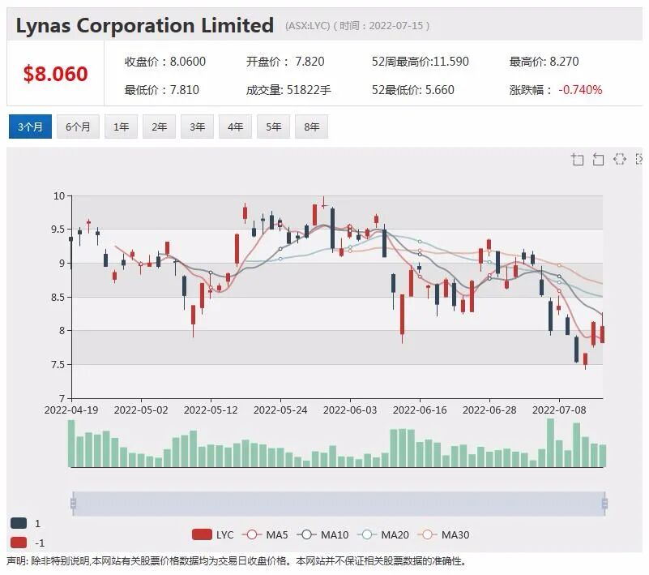649x575 pixels.
Task: Select the 3个月 time range tab
Action: tap(30, 127)
